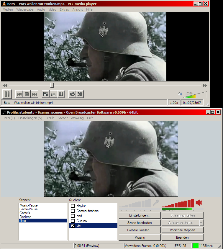Enable the end source checkbox

[73, 216]
